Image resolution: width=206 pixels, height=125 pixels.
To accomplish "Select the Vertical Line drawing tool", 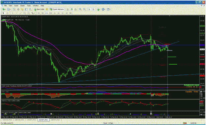I will 13,13.
